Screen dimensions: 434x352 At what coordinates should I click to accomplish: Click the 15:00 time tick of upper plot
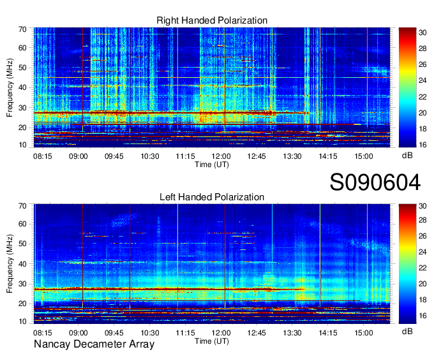coord(364,156)
